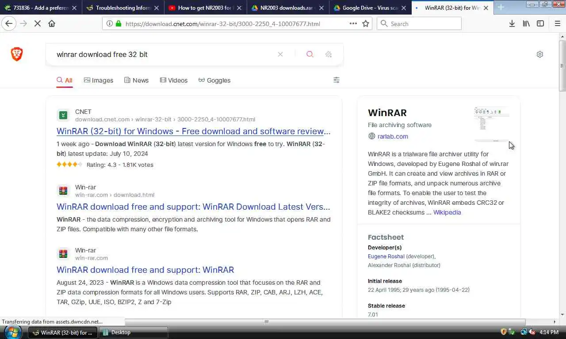Open Eugene Roshal developer link
The width and height of the screenshot is (566, 339).
click(x=386, y=256)
